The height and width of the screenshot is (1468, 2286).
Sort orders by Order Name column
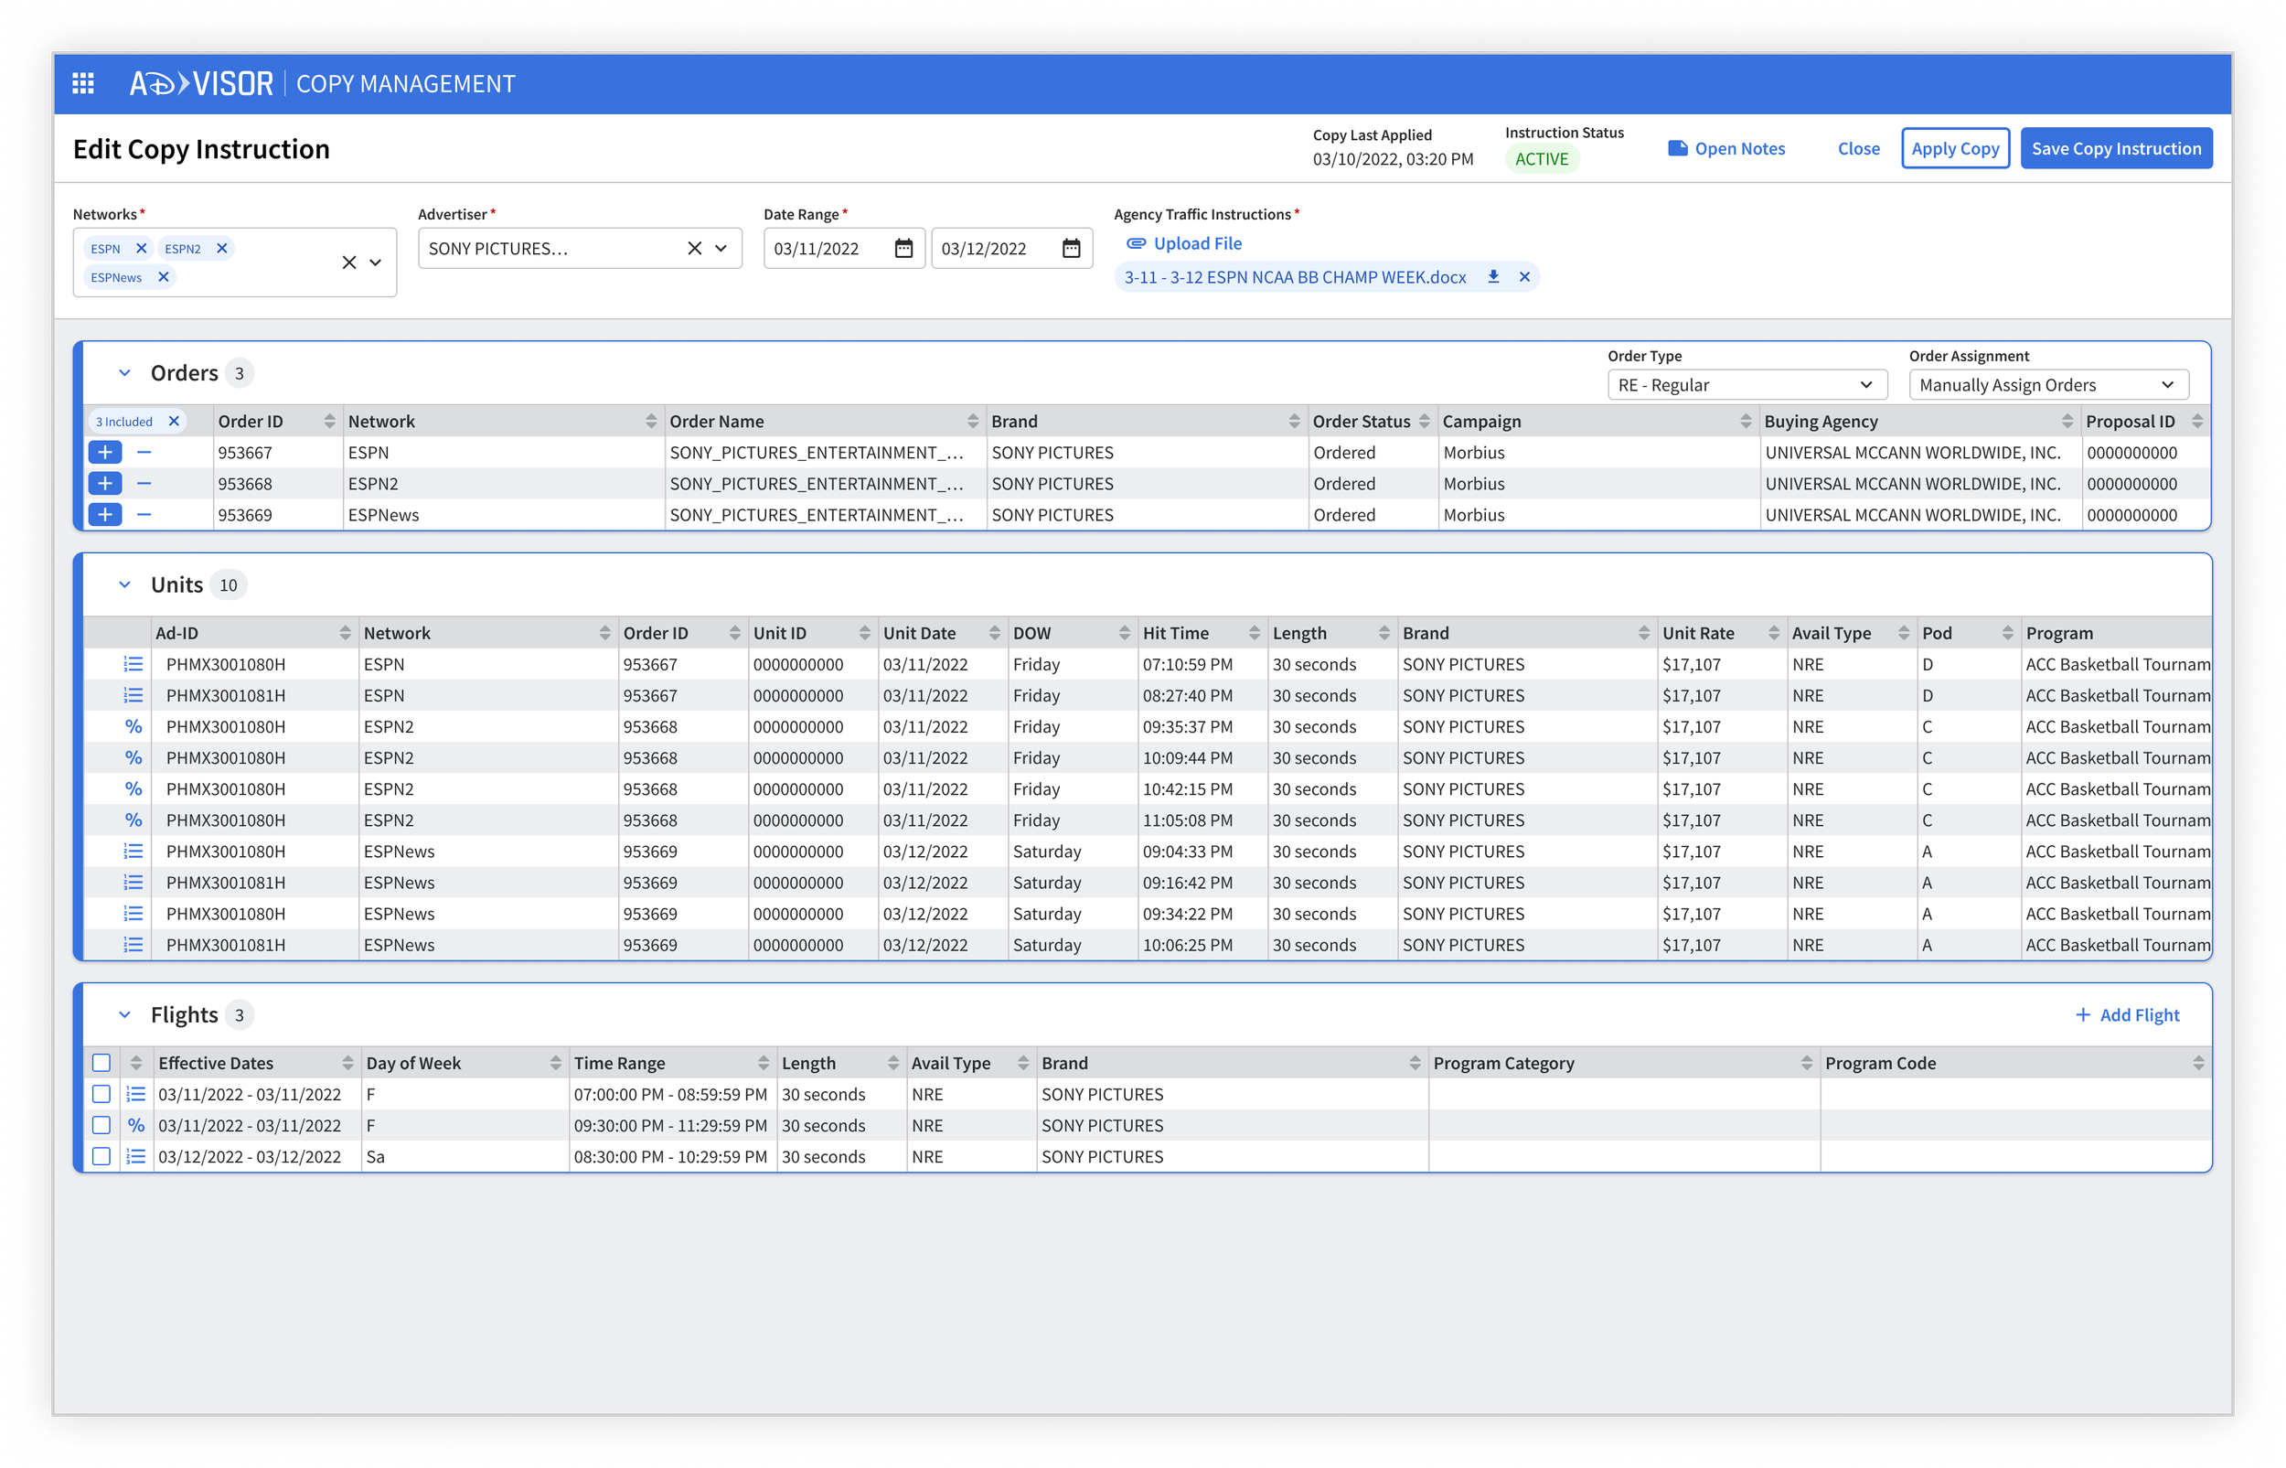click(x=972, y=422)
